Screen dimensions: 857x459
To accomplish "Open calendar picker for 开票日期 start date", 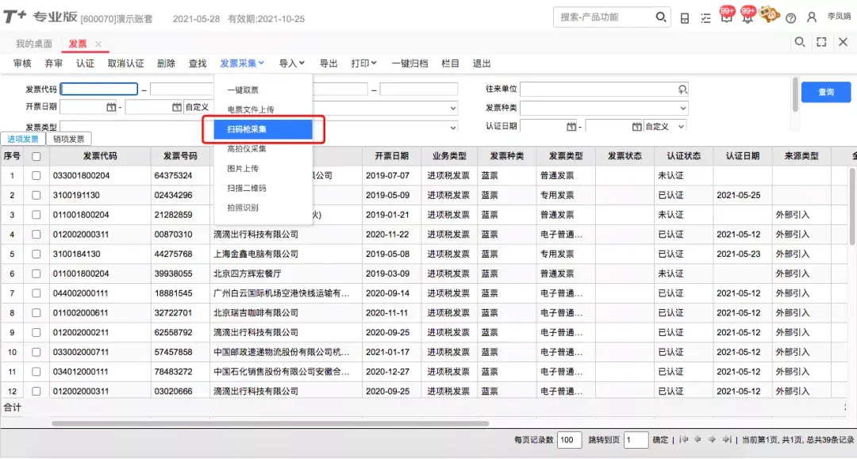I will 111,107.
